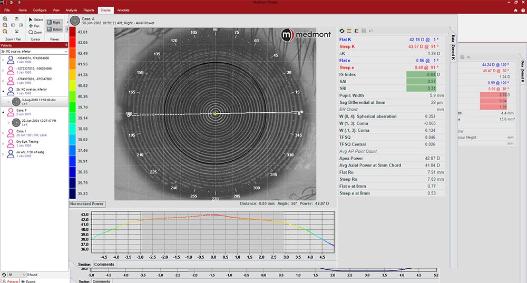Open the All filter dropdown at panel bottom
The image size is (527, 283).
click(17, 275)
